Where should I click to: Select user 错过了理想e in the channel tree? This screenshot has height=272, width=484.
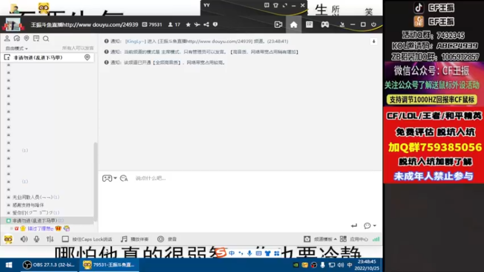(x=41, y=228)
